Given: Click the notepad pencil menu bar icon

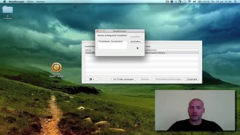Looking at the screenshot, I should pyautogui.click(x=180, y=1).
